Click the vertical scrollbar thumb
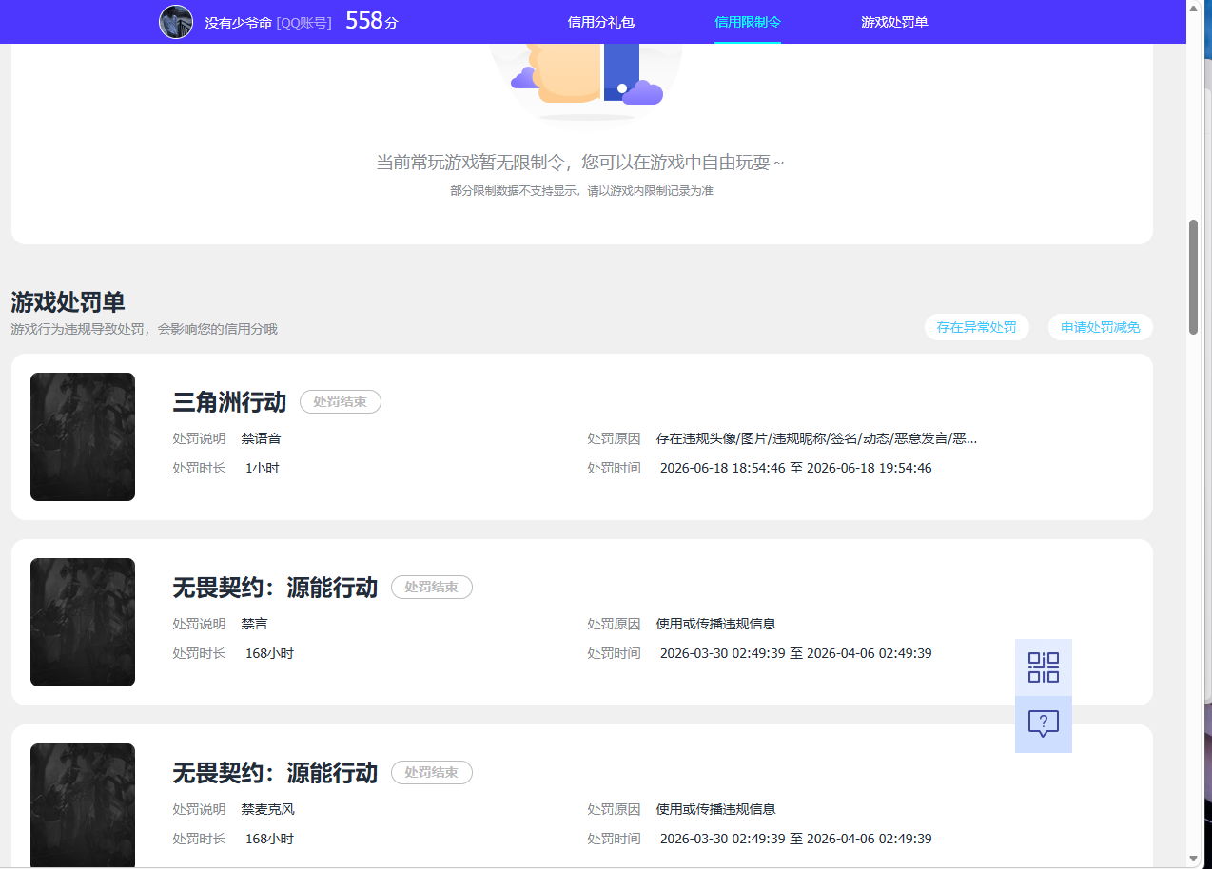 (1193, 278)
